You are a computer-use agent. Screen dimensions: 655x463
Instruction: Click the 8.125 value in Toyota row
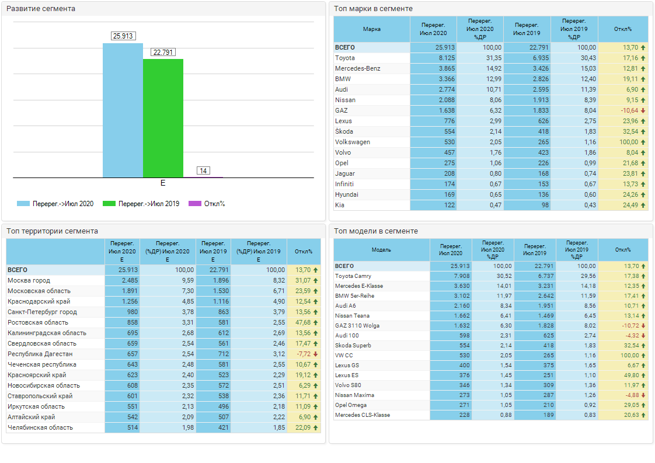(447, 58)
